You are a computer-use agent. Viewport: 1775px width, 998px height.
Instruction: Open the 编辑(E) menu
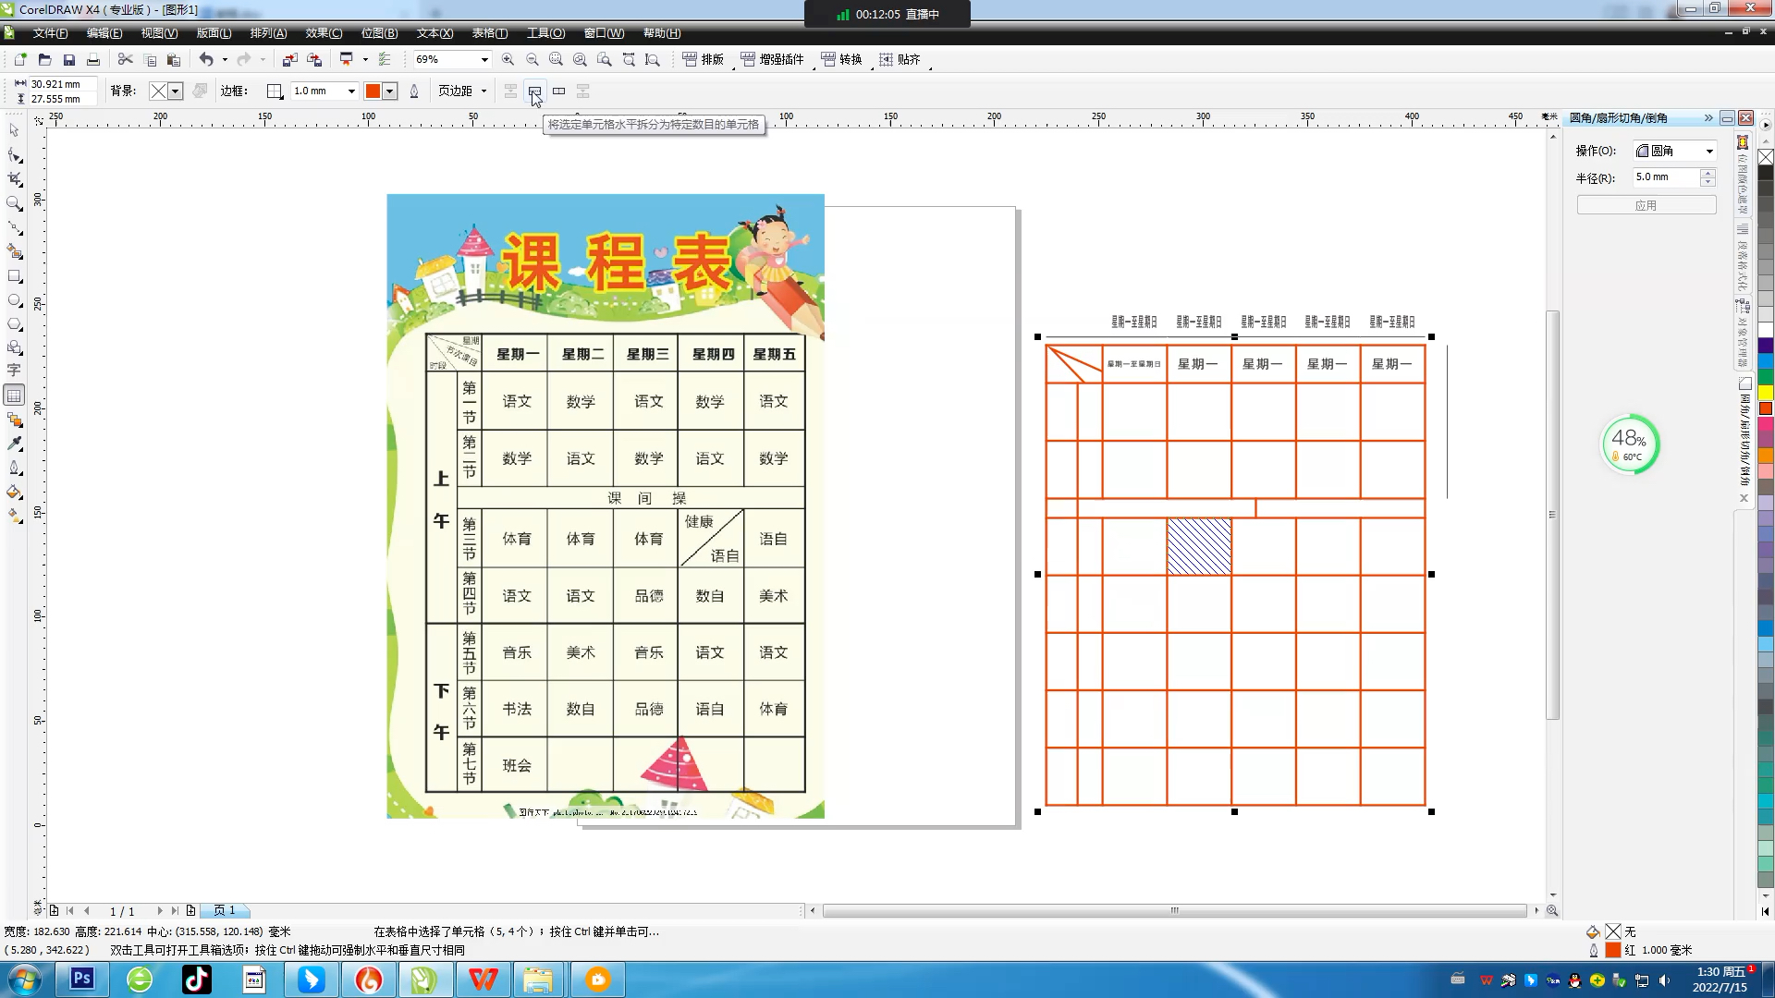(104, 33)
